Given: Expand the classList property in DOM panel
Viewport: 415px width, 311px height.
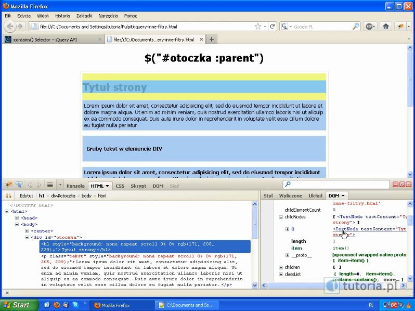Looking at the screenshot, I should [281, 274].
